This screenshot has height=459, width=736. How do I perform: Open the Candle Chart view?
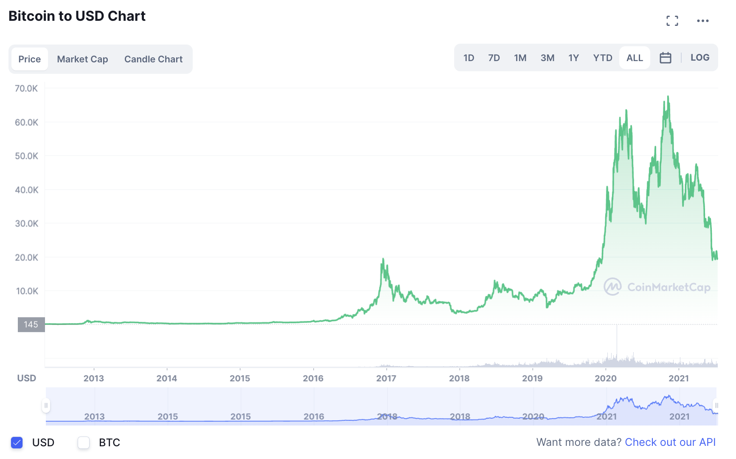point(153,59)
